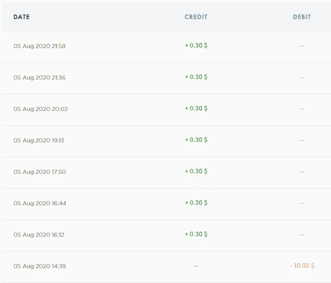The image size is (331, 283).
Task: Click the DEBIT column header
Action: (302, 17)
